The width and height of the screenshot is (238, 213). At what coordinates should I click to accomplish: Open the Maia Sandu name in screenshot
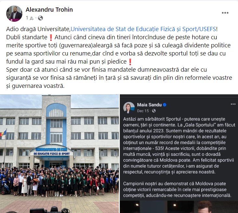click(x=149, y=105)
